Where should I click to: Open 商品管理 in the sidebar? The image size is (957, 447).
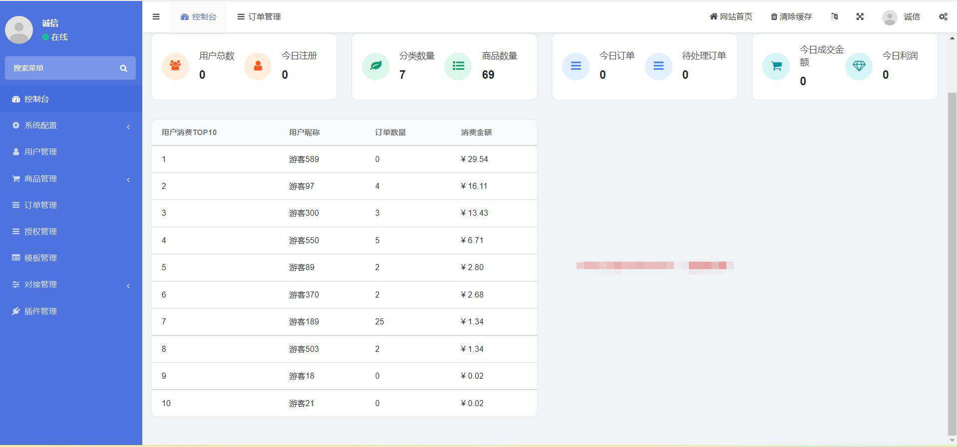pyautogui.click(x=71, y=178)
